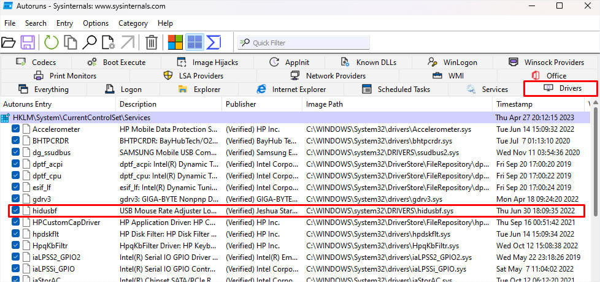
Task: Click the file icon beside iaLPSSi_GPIO
Action: (26, 269)
